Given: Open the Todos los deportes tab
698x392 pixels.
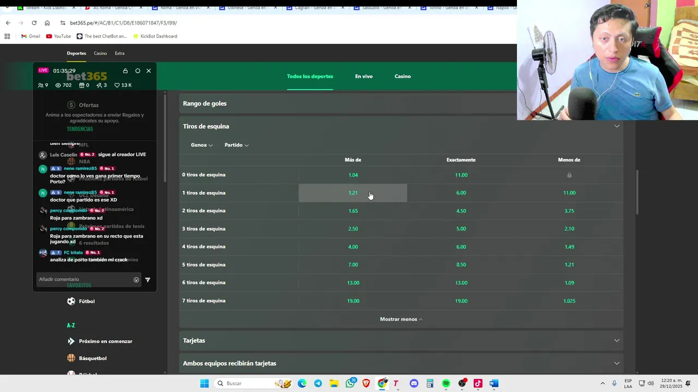Looking at the screenshot, I should click(310, 76).
